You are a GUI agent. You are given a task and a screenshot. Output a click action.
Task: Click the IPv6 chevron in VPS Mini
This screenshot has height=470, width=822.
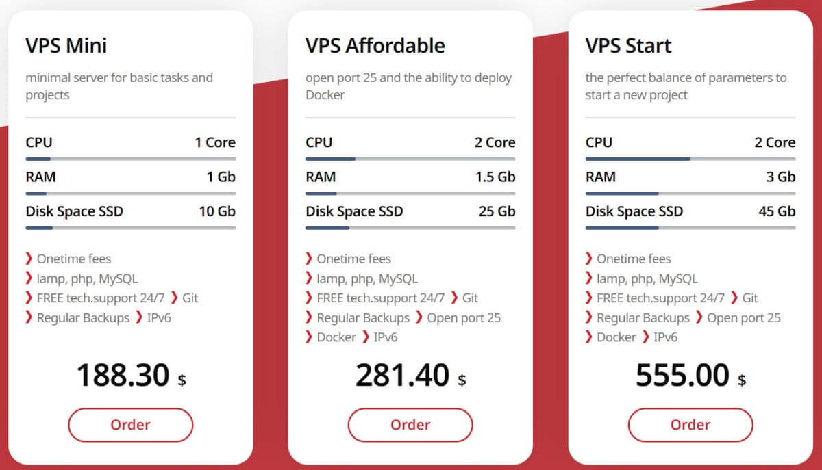pos(140,317)
